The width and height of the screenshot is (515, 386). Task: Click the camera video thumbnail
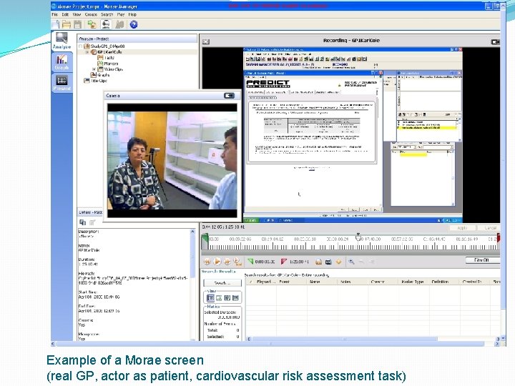coord(172,161)
